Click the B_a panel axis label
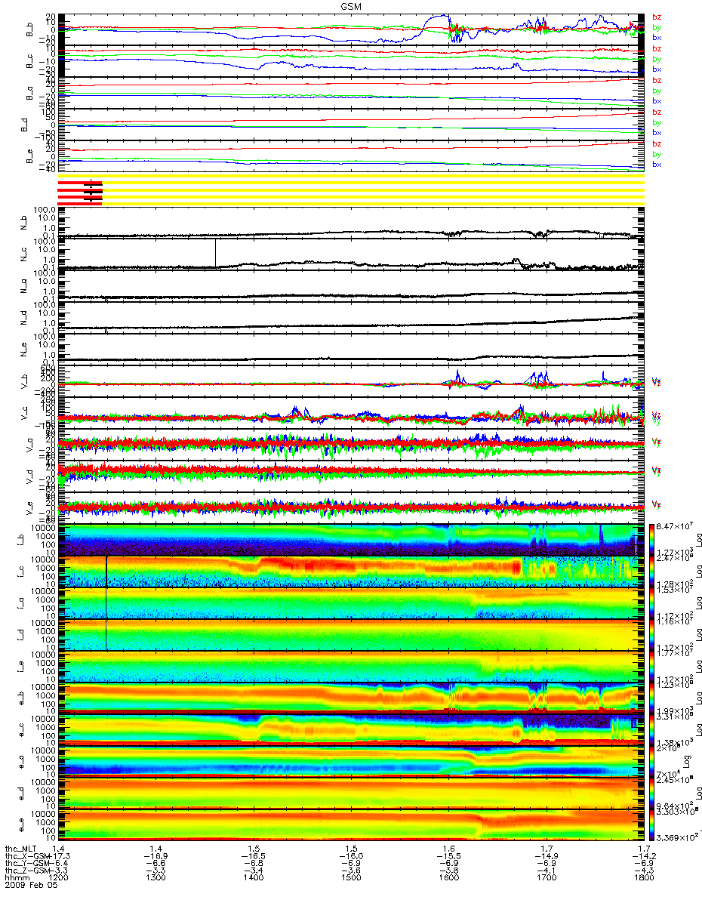 (x=29, y=93)
